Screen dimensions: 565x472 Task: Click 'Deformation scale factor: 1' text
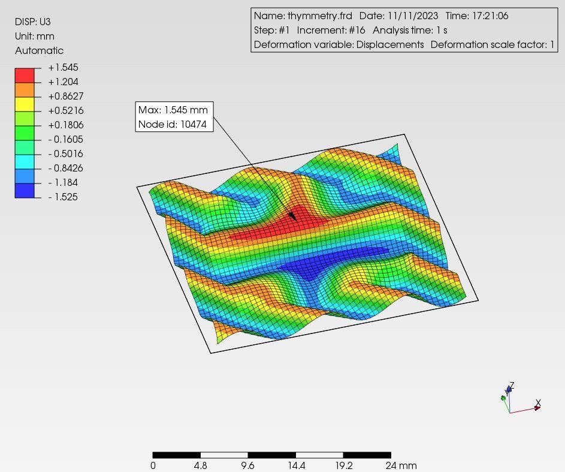(x=493, y=45)
